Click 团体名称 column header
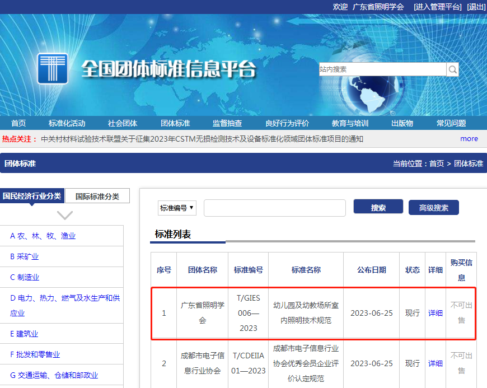487x388 pixels. coord(203,270)
